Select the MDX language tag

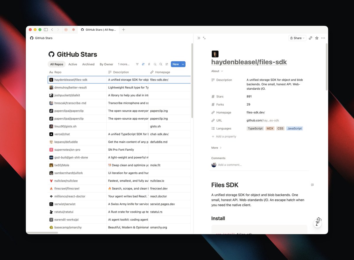pyautogui.click(x=270, y=129)
